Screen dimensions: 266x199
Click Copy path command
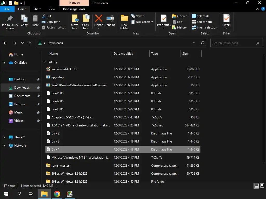pos(51,22)
